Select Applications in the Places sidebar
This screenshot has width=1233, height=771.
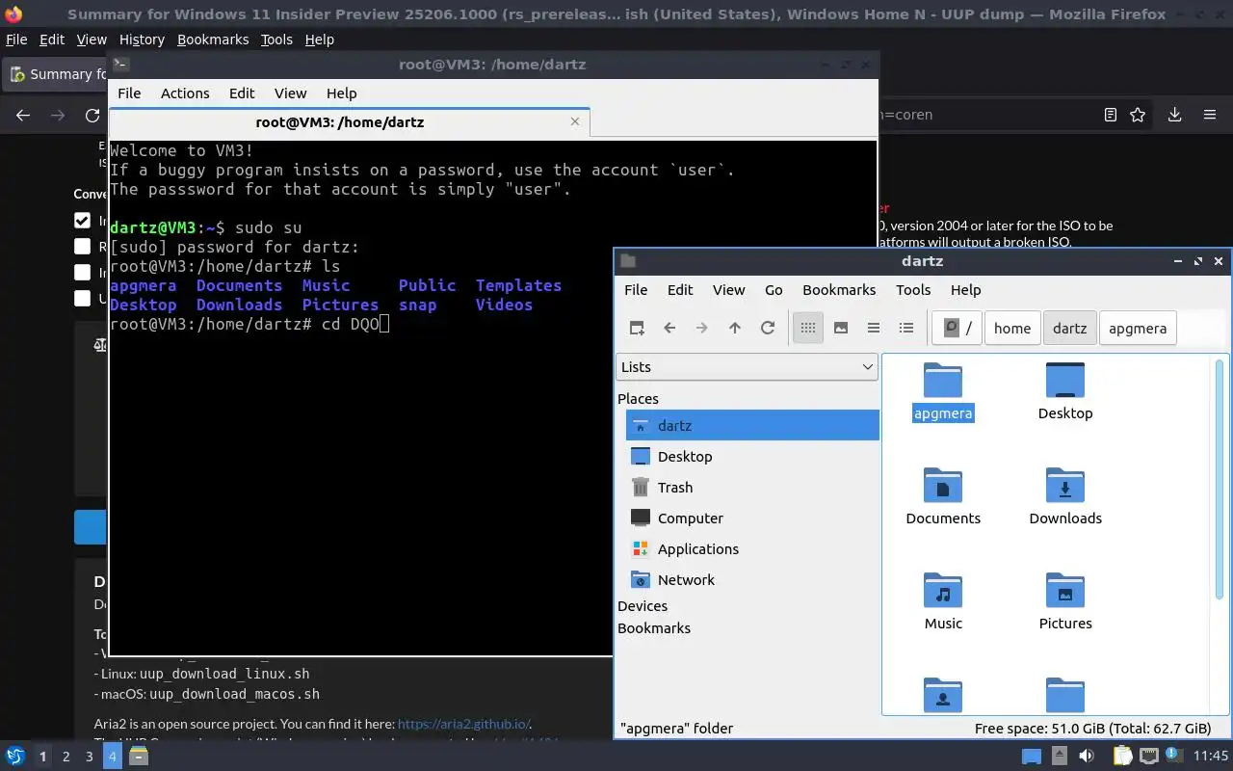coord(752,548)
